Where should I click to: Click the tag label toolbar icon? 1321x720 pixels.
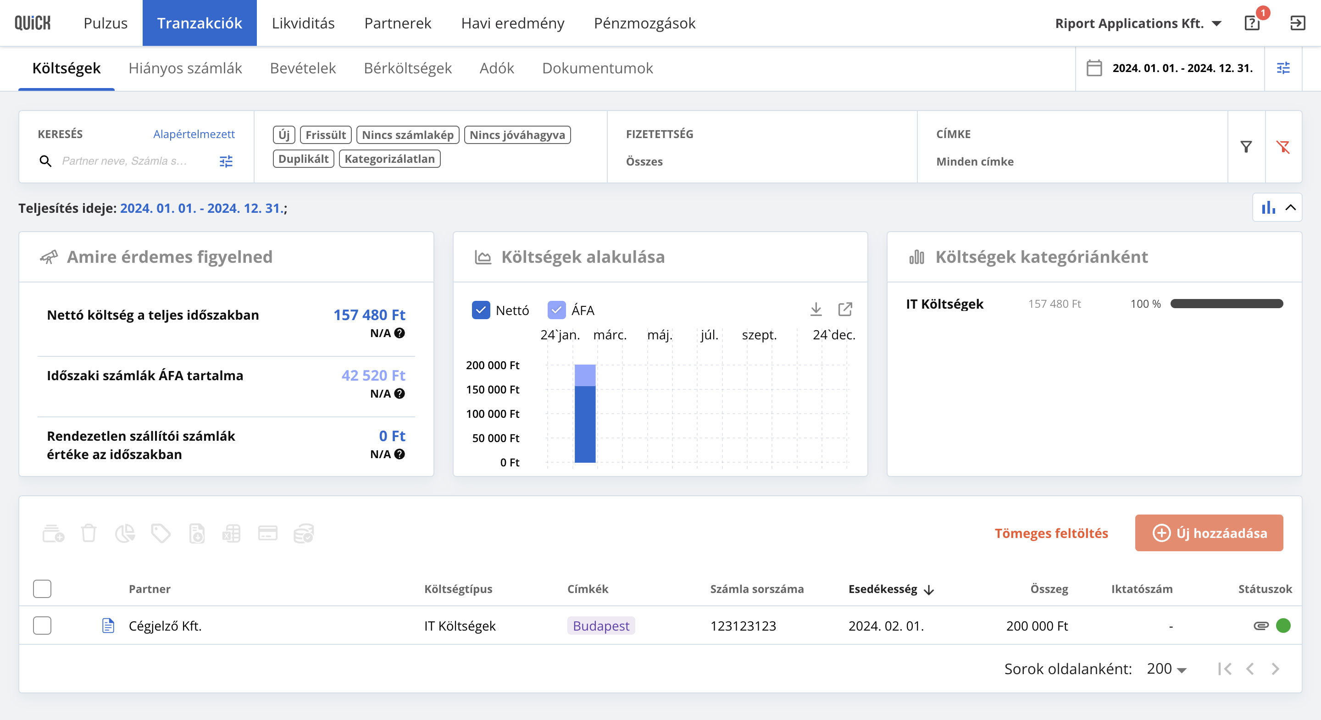click(x=161, y=533)
